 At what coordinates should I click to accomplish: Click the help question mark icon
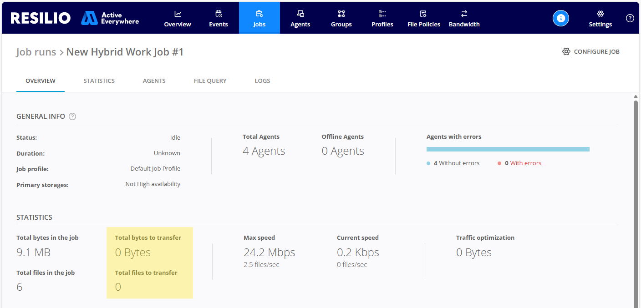point(630,18)
